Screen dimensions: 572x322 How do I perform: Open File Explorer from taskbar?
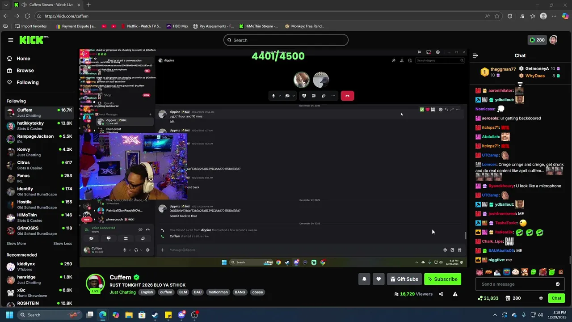pyautogui.click(x=129, y=315)
